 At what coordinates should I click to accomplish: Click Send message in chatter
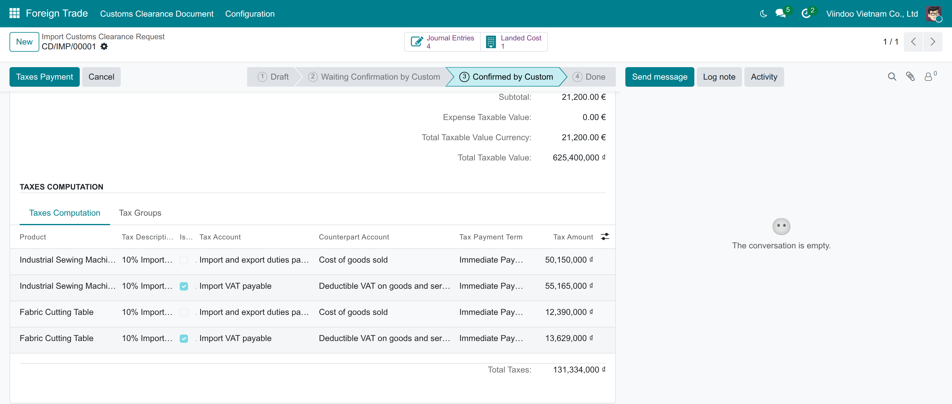659,77
